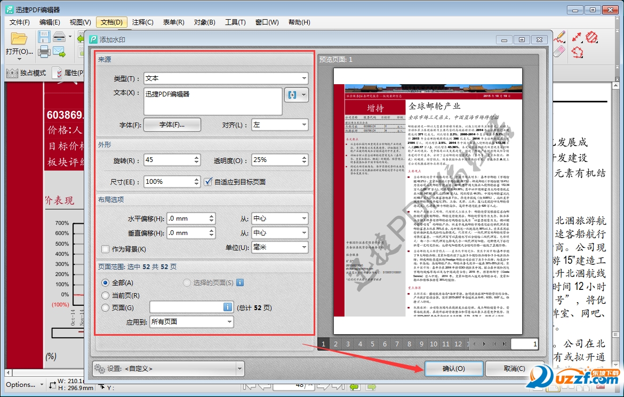
Task: Click green forward-navigation arrow in status bar
Action: click(x=371, y=386)
